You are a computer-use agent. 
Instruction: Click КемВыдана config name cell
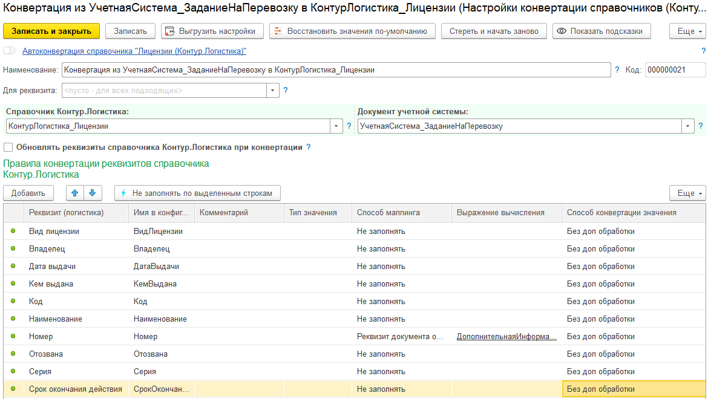point(161,284)
